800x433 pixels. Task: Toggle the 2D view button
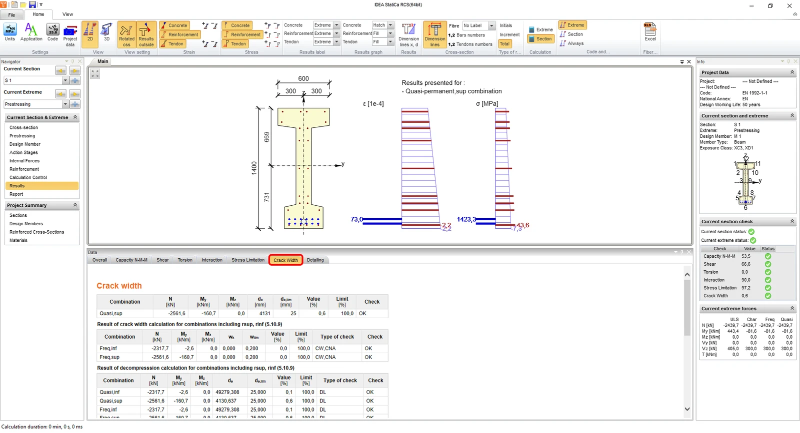(x=90, y=35)
